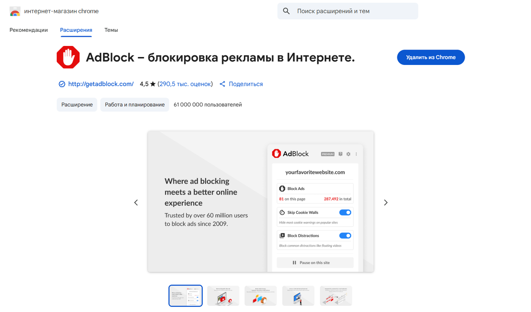531x312 pixels.
Task: Toggle the Skip Cookie Walls switch
Action: click(345, 213)
